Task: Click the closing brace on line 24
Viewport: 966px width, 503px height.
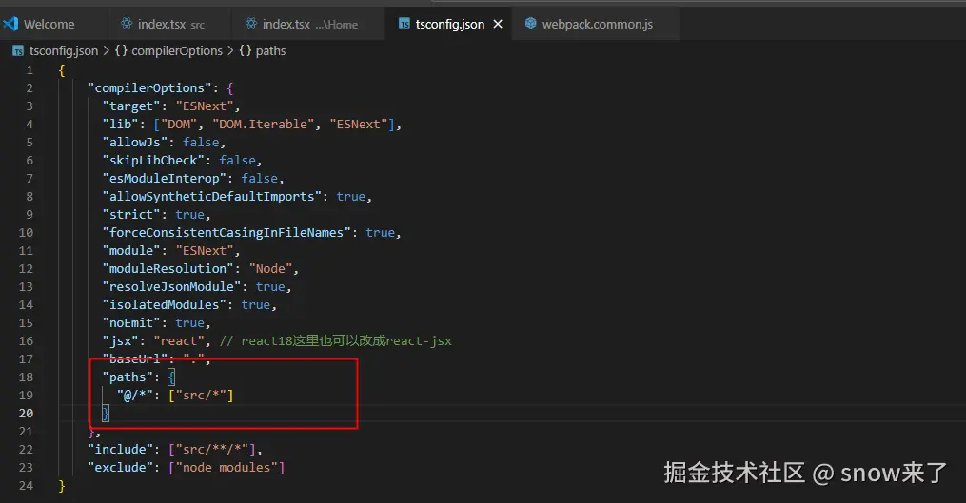Action: pos(62,485)
